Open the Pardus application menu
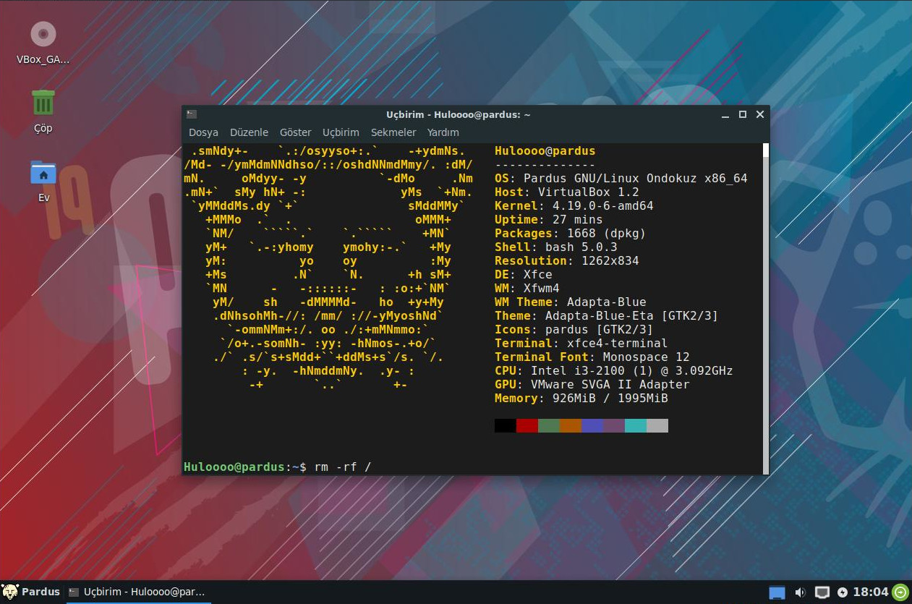Viewport: 912px width, 604px height. 31,592
